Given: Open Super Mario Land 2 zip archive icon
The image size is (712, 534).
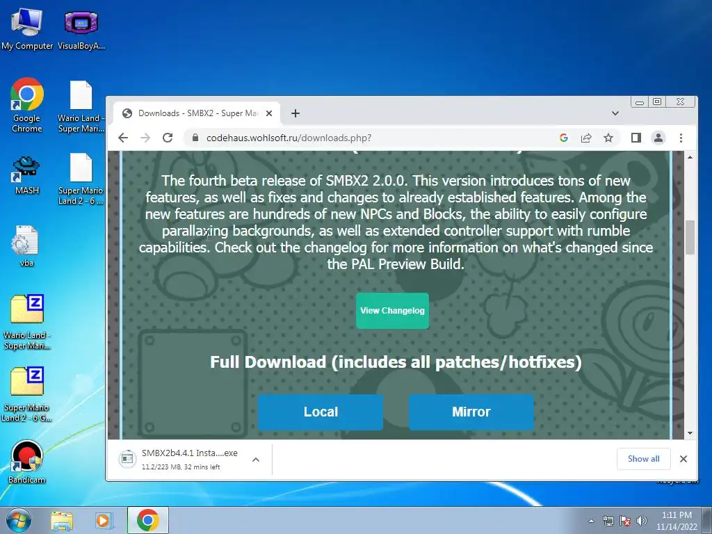Looking at the screenshot, I should (27, 395).
